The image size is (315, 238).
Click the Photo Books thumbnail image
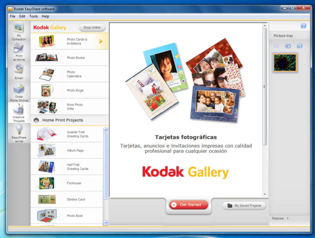click(47, 58)
